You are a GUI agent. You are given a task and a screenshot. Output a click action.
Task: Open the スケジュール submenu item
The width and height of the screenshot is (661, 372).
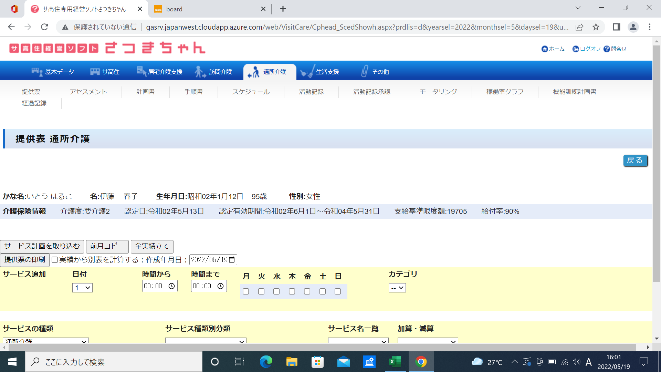pos(251,92)
